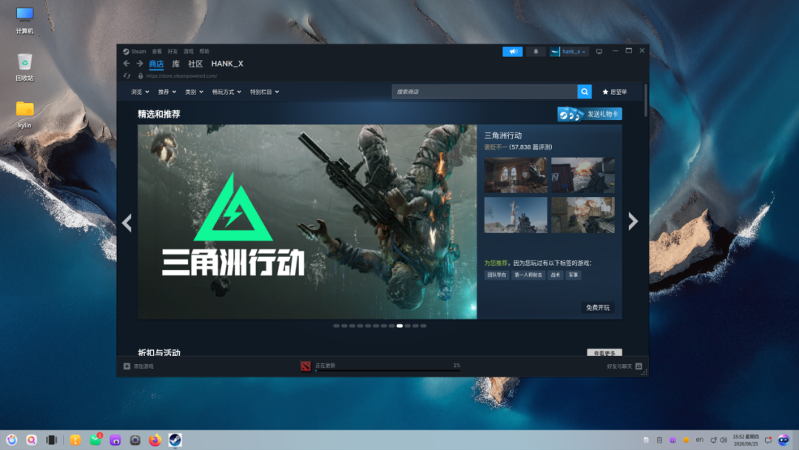Switch to the 库 tab
799x450 pixels.
click(x=176, y=64)
